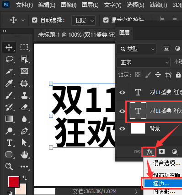
Task: Open the 图层 auto-select dropdown
Action: click(x=84, y=20)
